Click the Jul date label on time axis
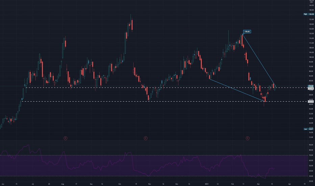315x186 pixels. click(x=33, y=184)
